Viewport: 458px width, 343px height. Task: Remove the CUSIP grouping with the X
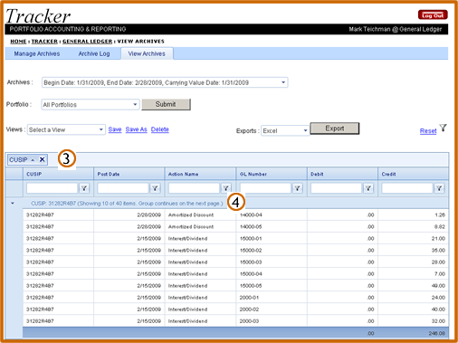43,159
